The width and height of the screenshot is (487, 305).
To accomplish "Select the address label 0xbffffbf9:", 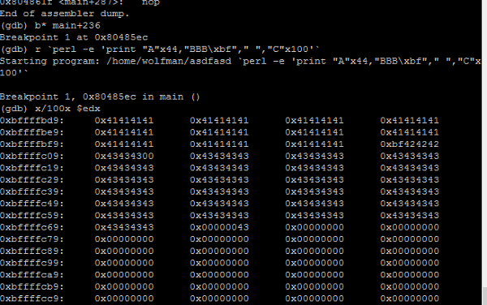I will (32, 144).
